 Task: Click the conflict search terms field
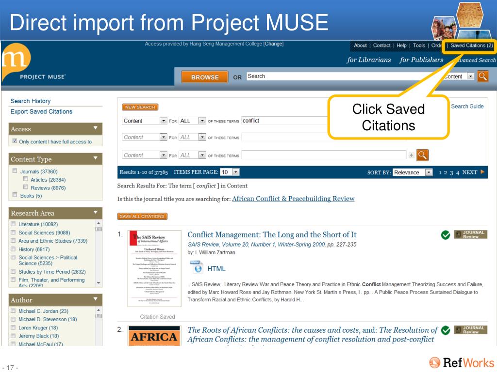click(284, 121)
